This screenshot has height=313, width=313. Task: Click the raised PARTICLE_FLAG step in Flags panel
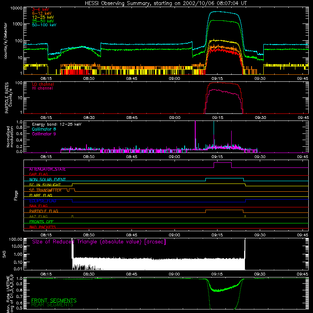pos(224,210)
